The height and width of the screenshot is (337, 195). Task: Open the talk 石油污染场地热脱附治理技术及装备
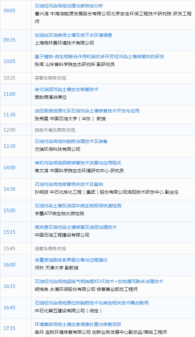click(x=71, y=141)
